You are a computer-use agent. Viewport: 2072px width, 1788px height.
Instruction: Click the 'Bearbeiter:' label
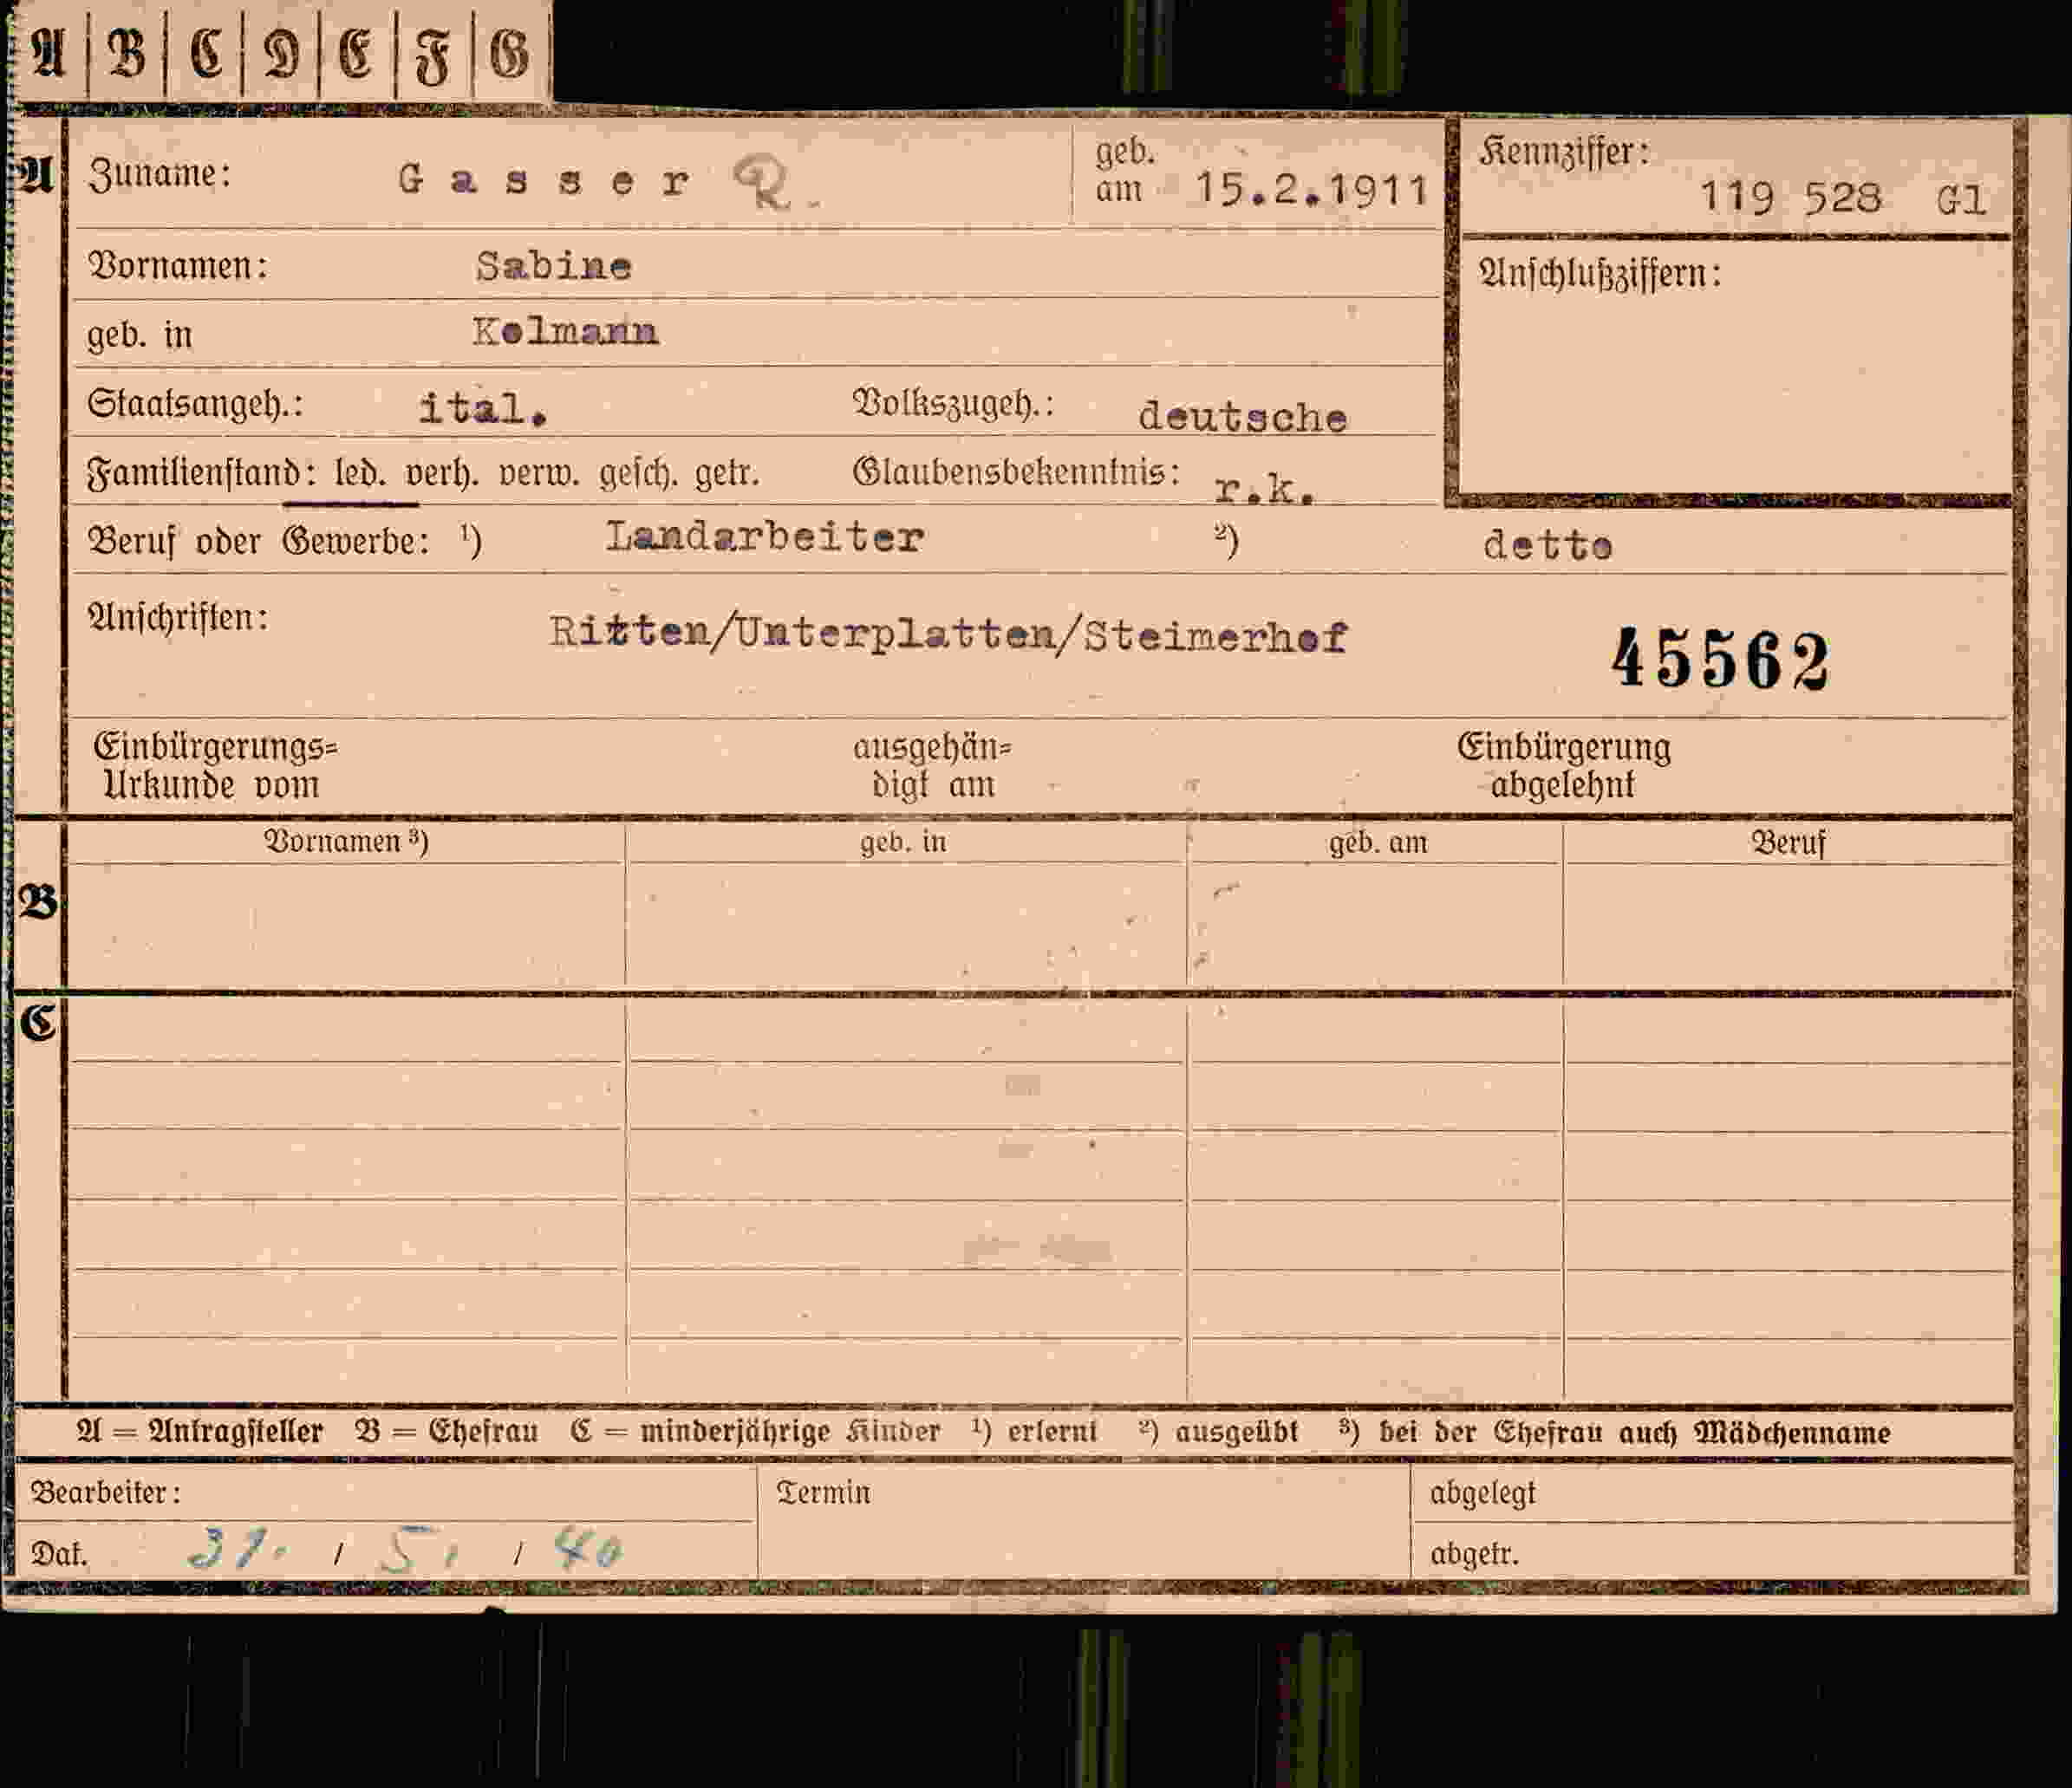click(x=105, y=1492)
